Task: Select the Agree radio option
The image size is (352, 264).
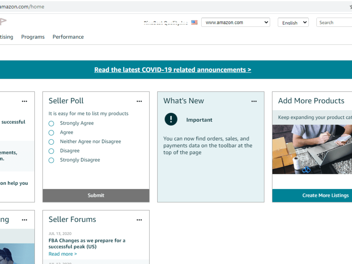Action: click(x=51, y=133)
